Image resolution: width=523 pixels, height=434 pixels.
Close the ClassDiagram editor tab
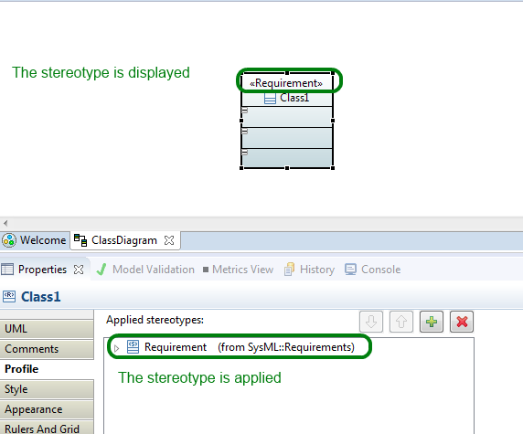(169, 240)
